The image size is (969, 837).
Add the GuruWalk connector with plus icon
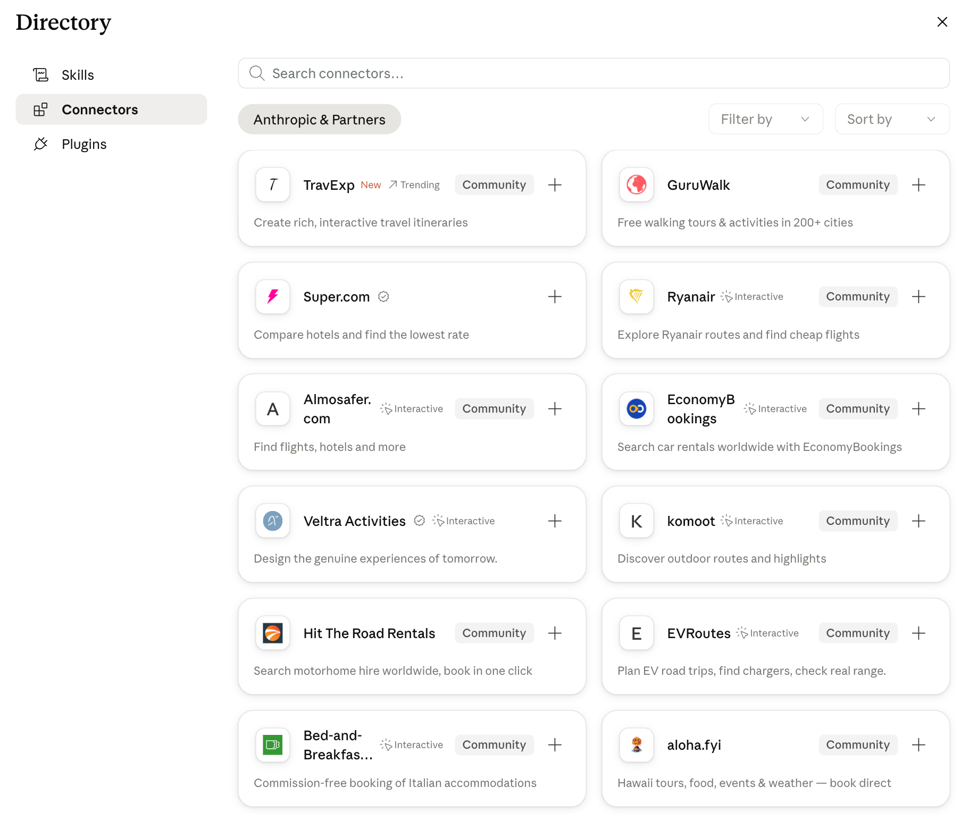[x=918, y=185]
